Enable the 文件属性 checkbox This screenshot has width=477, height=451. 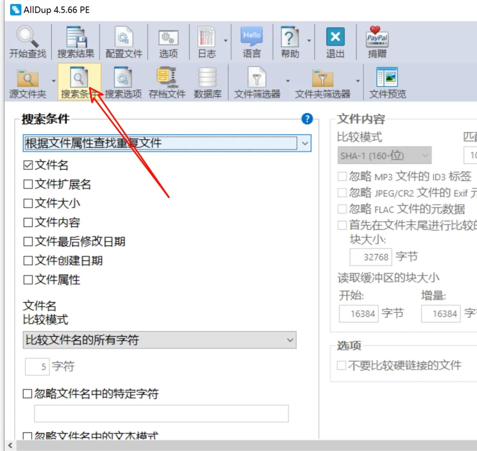28,280
